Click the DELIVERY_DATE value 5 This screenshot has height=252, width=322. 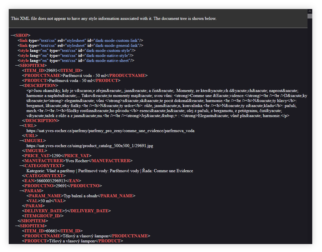66,211
